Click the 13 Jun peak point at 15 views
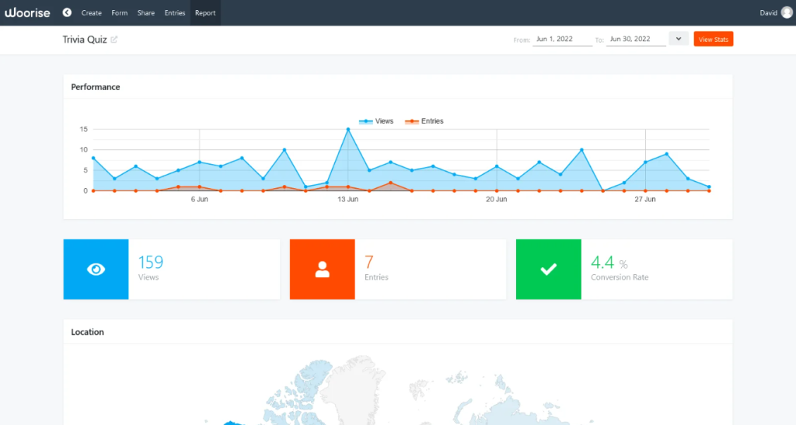796x425 pixels. pos(348,129)
